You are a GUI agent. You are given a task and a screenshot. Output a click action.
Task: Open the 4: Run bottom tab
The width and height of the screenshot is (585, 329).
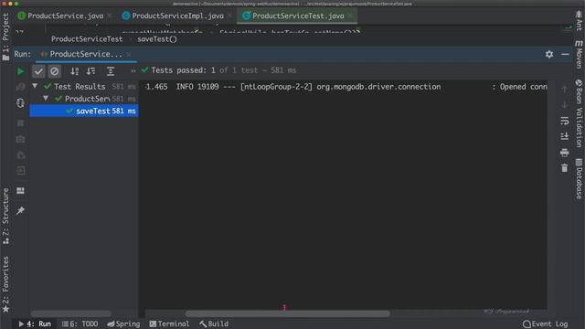pos(35,324)
